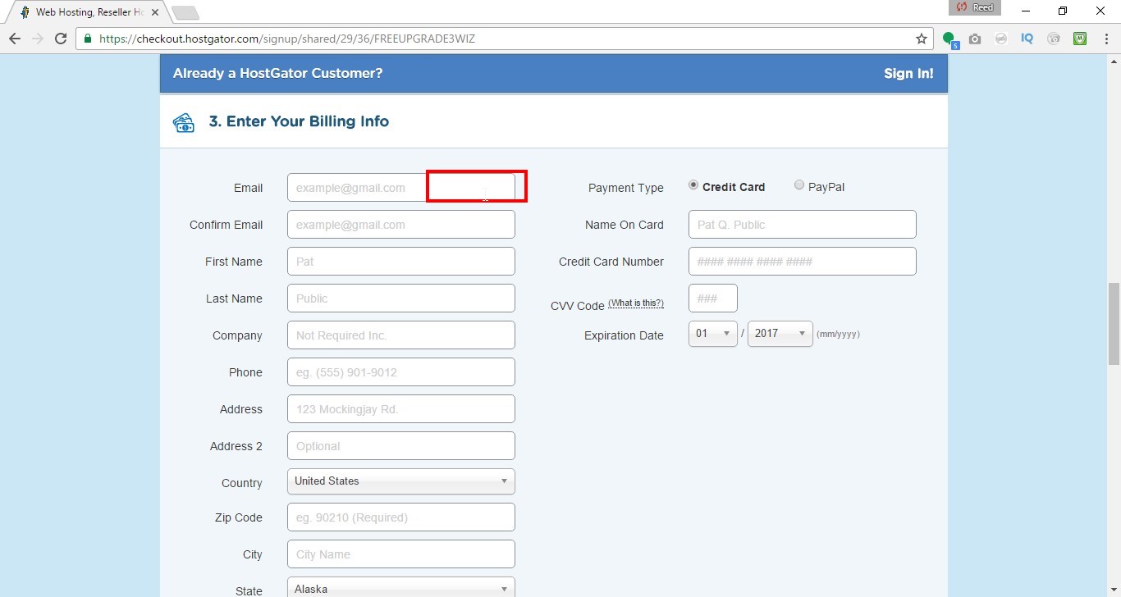This screenshot has width=1121, height=597.
Task: Click the Address field
Action: pos(401,409)
